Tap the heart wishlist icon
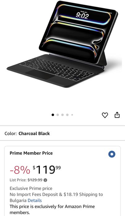Viewport: 125px width, 216px height. click(105, 115)
